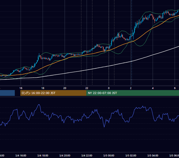Click the blue session bar before London
This screenshot has height=158, width=179.
pyautogui.click(x=7, y=93)
